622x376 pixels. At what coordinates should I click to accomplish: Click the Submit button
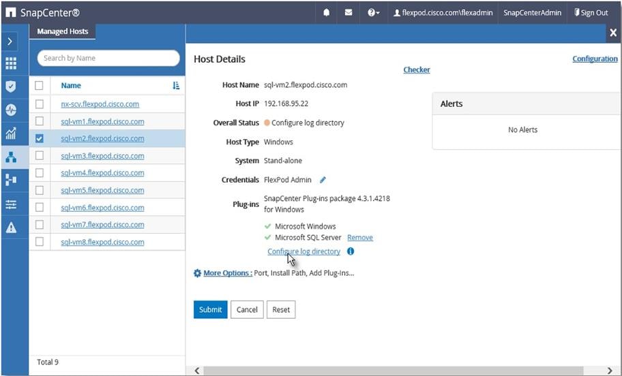click(x=211, y=309)
